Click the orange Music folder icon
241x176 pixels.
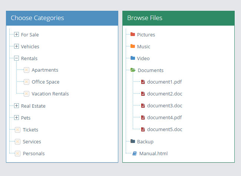[x=132, y=46]
